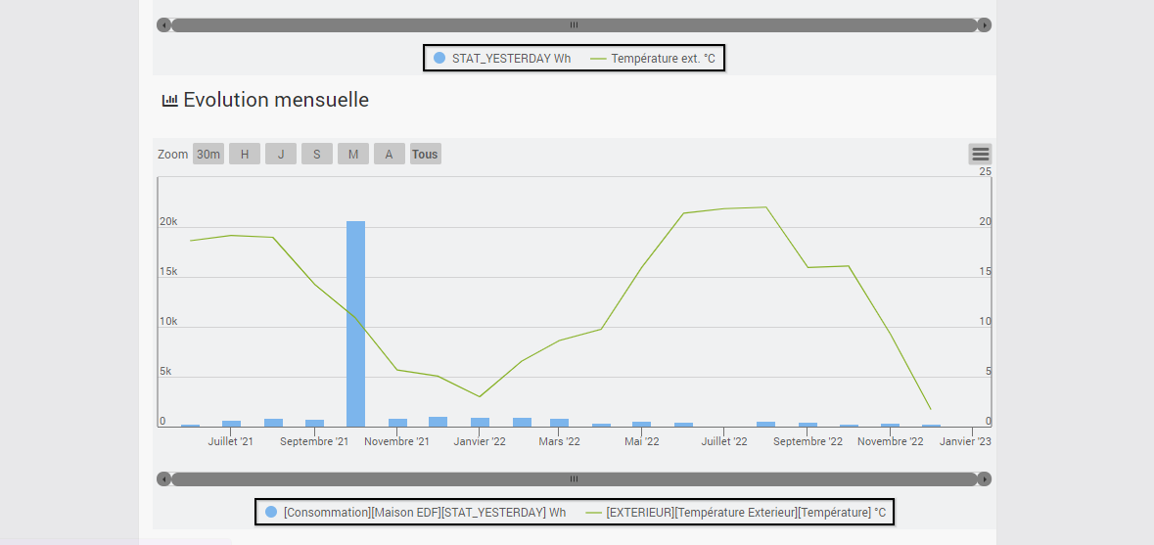This screenshot has width=1154, height=545.
Task: Click right arrow of upper chart scrollbar
Action: click(x=985, y=25)
